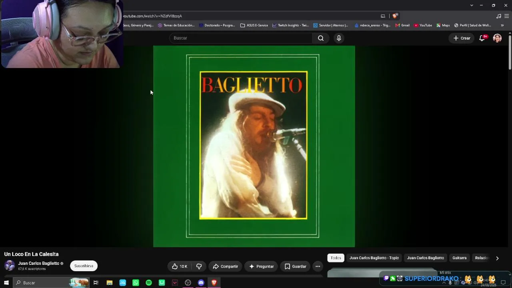Image resolution: width=512 pixels, height=288 pixels.
Task: Like the video with thumbs up
Action: (x=180, y=266)
